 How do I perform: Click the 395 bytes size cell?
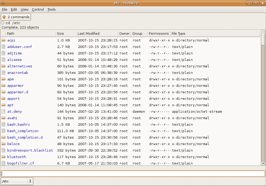pos(66,73)
